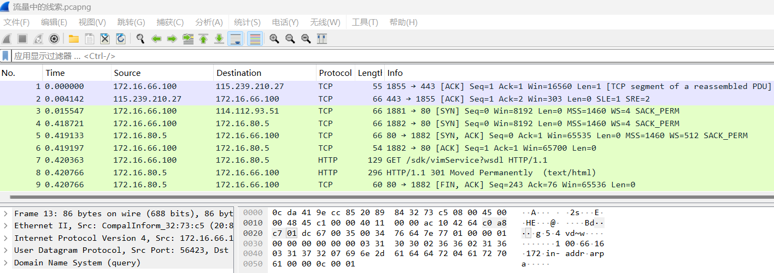
Task: Click the find packet magnifier icon
Action: click(x=140, y=39)
